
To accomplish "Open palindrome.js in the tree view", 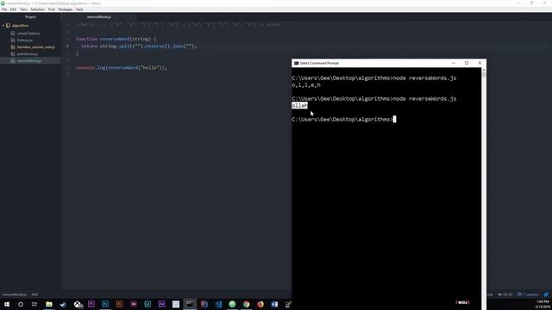I will point(28,54).
